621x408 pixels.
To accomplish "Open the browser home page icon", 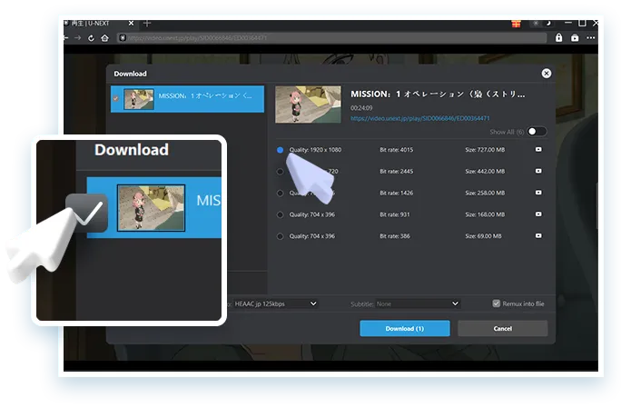I will [x=104, y=38].
